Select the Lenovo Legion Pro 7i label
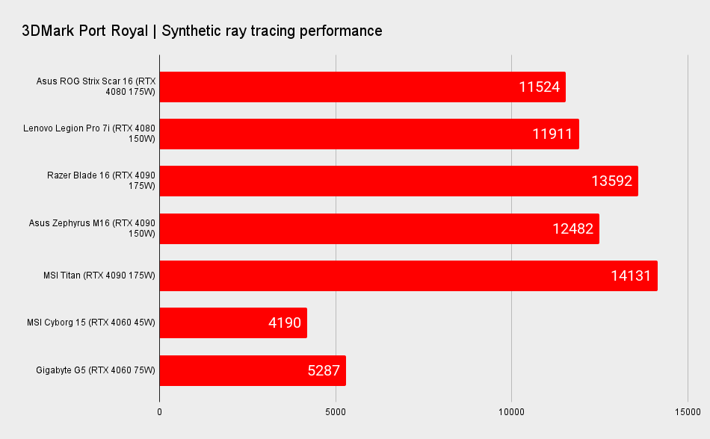 click(x=89, y=134)
